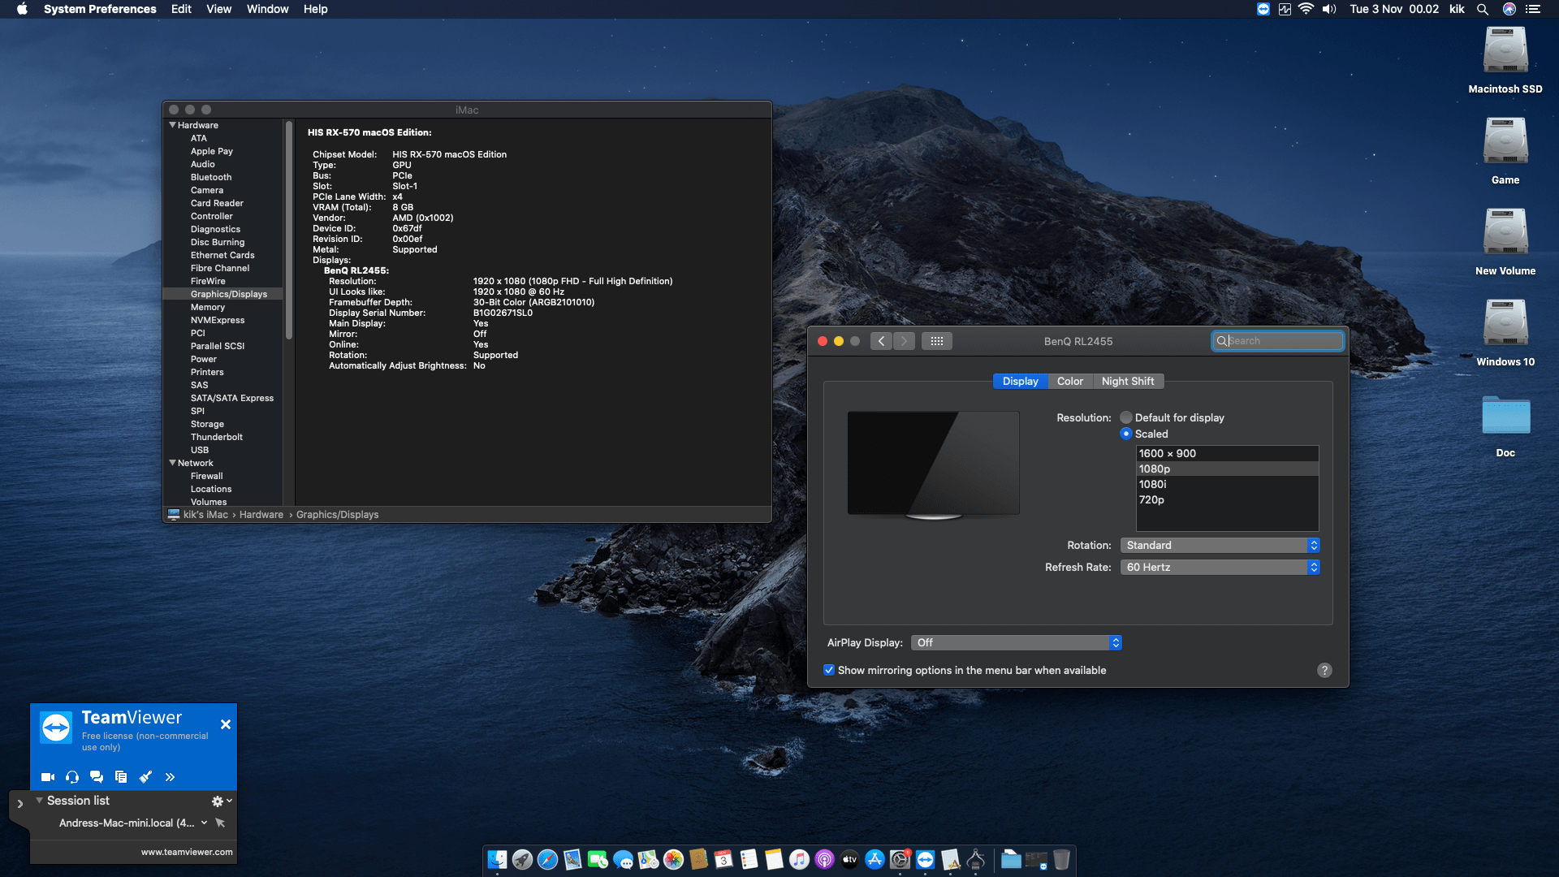The image size is (1559, 877).
Task: Go forward in System Preferences
Action: (x=904, y=341)
